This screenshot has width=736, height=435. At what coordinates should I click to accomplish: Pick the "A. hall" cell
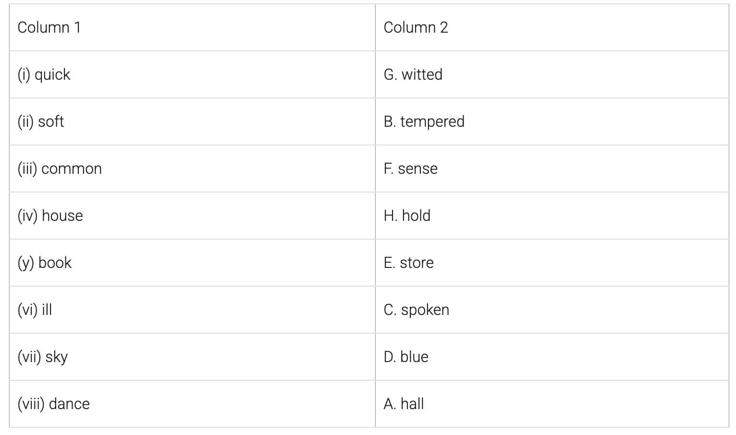404,404
